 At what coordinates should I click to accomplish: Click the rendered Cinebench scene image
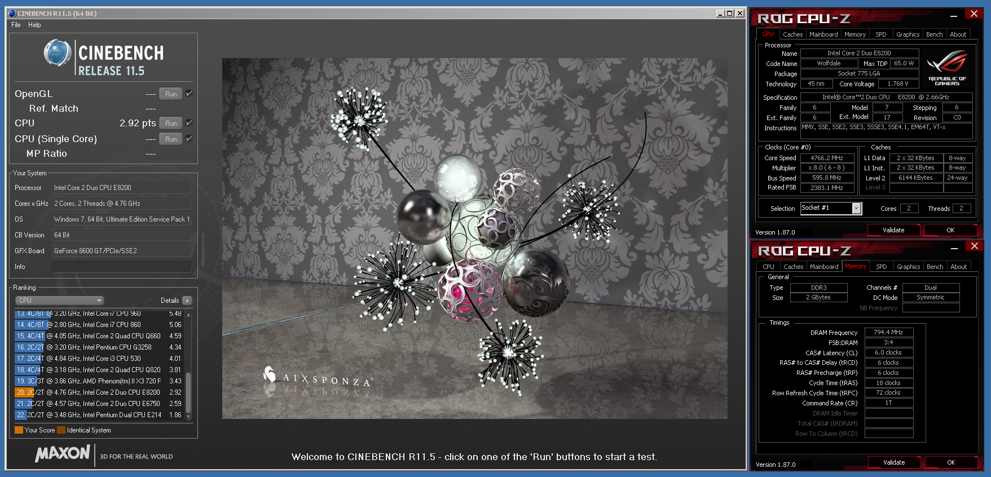(x=474, y=238)
